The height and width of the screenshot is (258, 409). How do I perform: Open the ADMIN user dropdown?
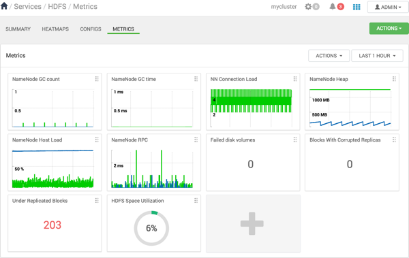[388, 7]
